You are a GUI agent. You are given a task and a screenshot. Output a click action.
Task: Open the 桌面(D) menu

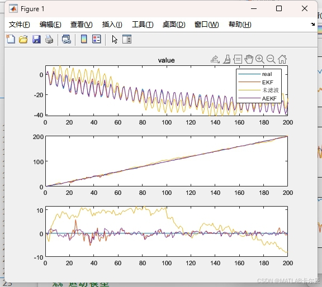tap(174, 25)
